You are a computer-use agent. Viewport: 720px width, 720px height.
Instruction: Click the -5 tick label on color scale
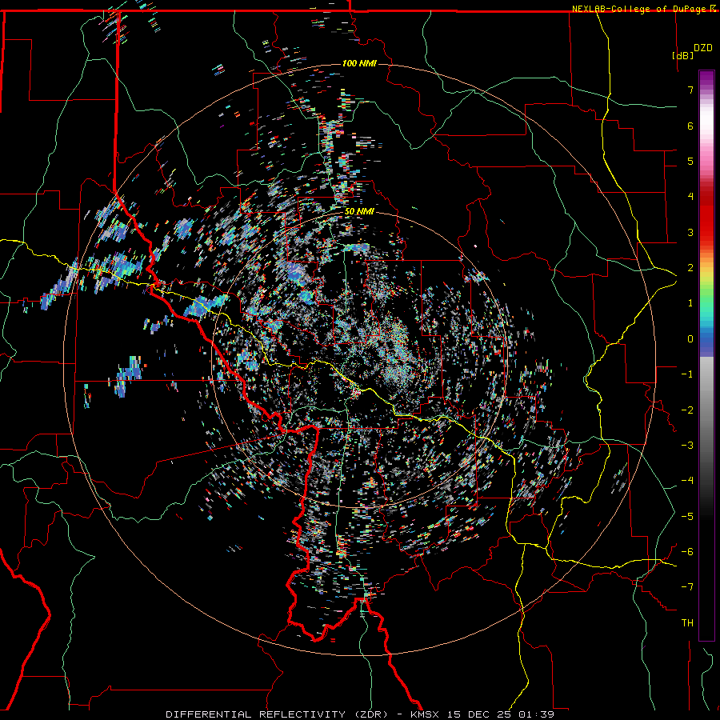pyautogui.click(x=687, y=516)
